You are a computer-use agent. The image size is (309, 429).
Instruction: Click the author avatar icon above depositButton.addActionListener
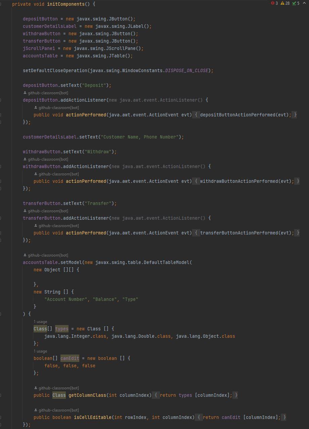click(25, 93)
